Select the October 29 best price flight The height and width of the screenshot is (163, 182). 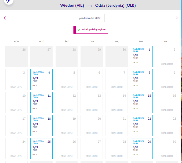click(142, 149)
